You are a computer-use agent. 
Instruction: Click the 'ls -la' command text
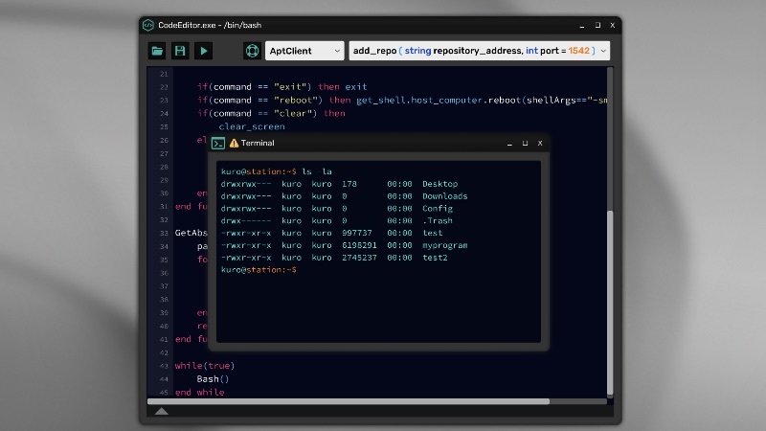coord(317,171)
